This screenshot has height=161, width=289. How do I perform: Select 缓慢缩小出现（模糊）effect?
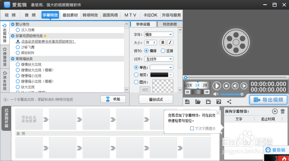point(18,81)
